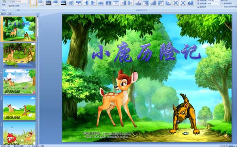This screenshot has width=237, height=147.
Task: Apply the Wipe Down transition icon
Action: (79, 3)
